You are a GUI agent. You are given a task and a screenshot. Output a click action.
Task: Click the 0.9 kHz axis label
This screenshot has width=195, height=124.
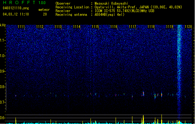(x=3, y=71)
